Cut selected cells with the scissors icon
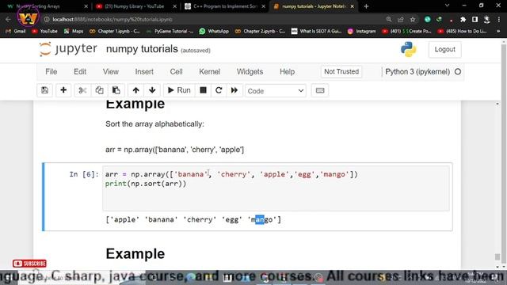 82,90
